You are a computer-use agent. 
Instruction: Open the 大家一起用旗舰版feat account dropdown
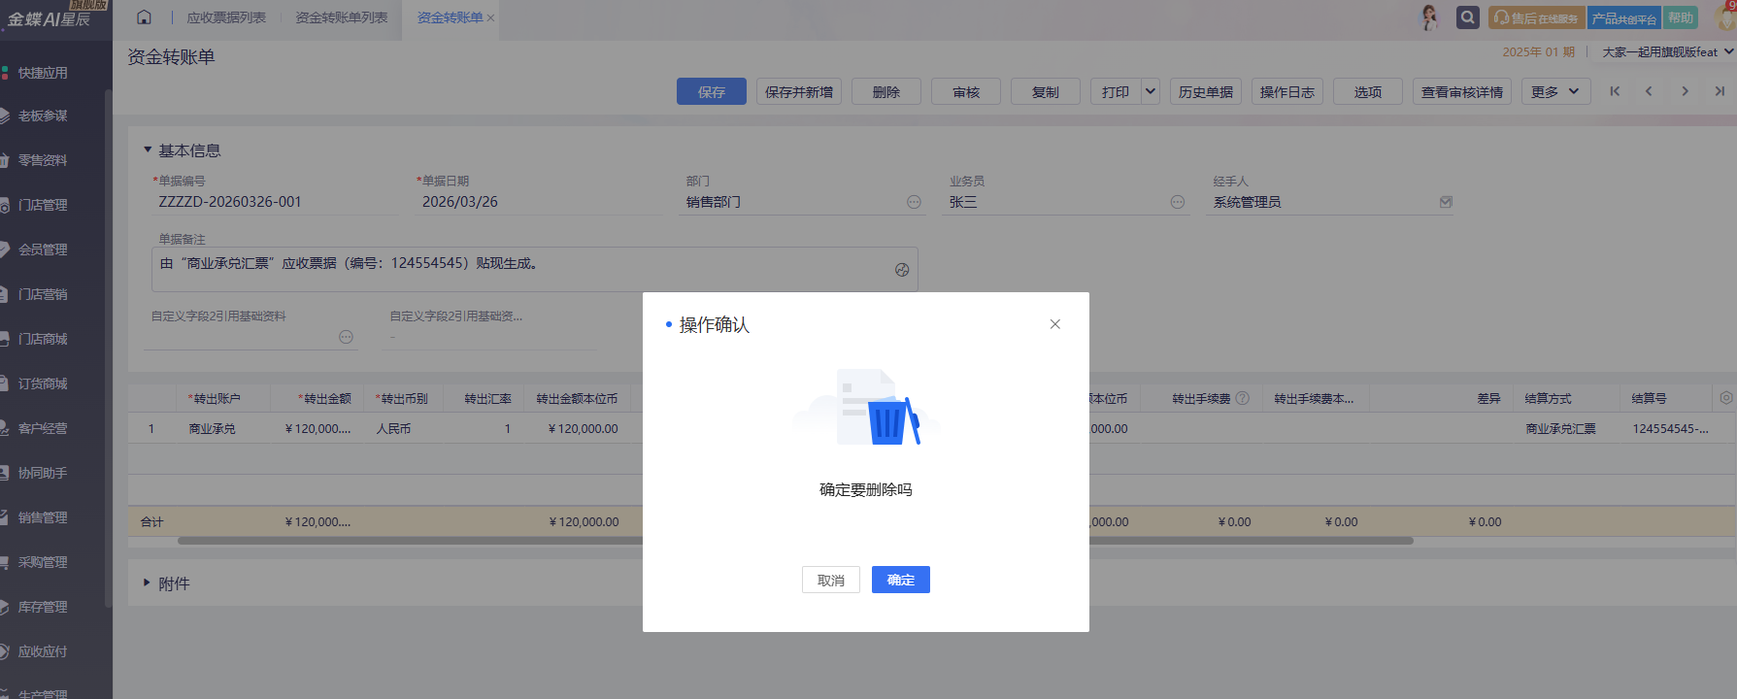point(1667,52)
